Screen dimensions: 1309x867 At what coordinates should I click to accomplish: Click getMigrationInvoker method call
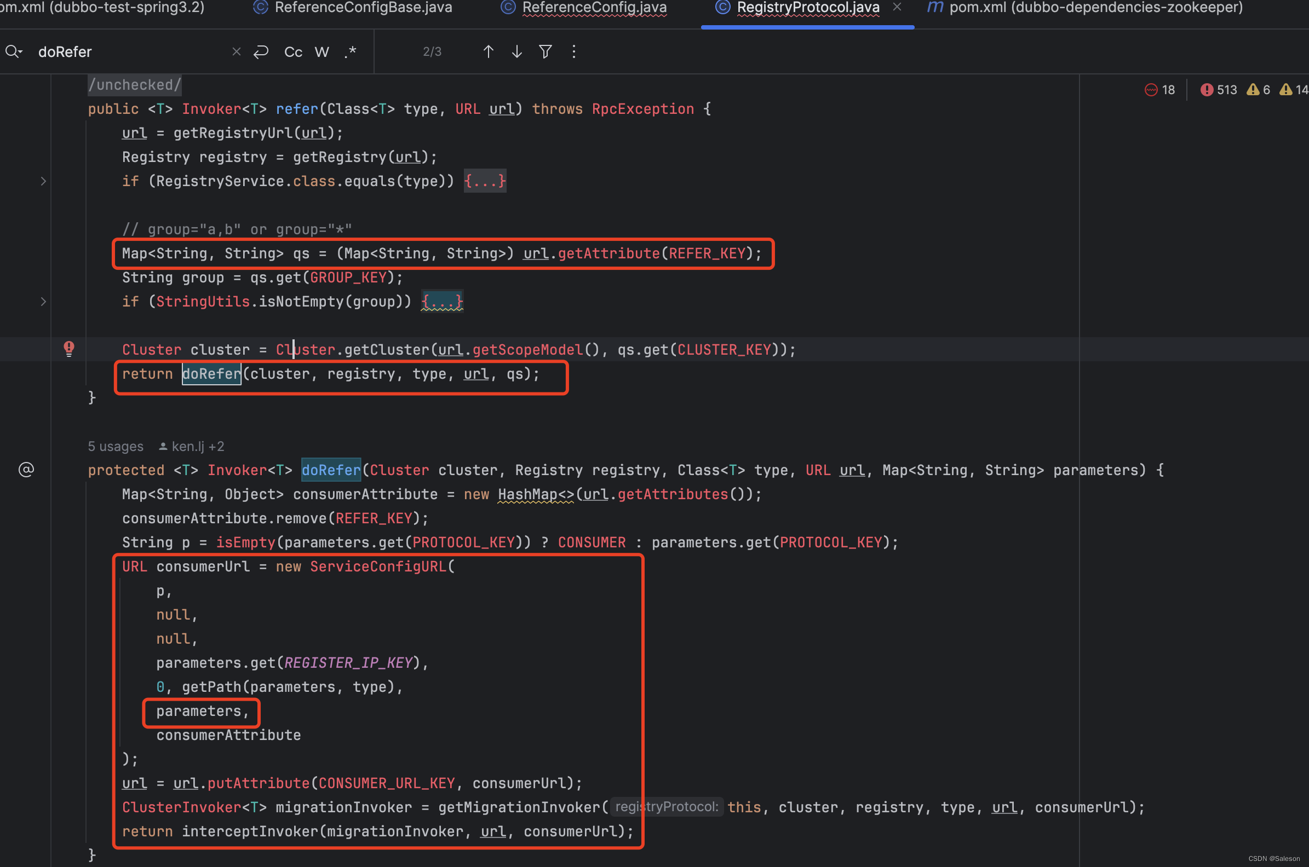519,808
